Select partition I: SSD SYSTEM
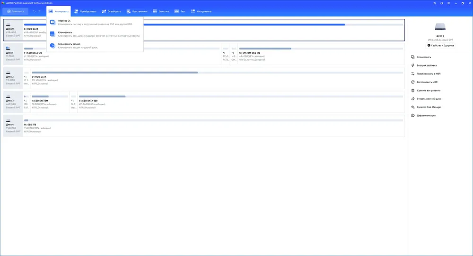This screenshot has width=473, height=256. coord(40,101)
